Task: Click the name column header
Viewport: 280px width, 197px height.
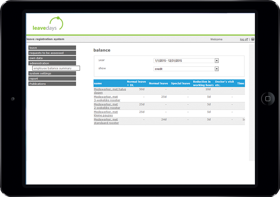Action: coord(98,83)
